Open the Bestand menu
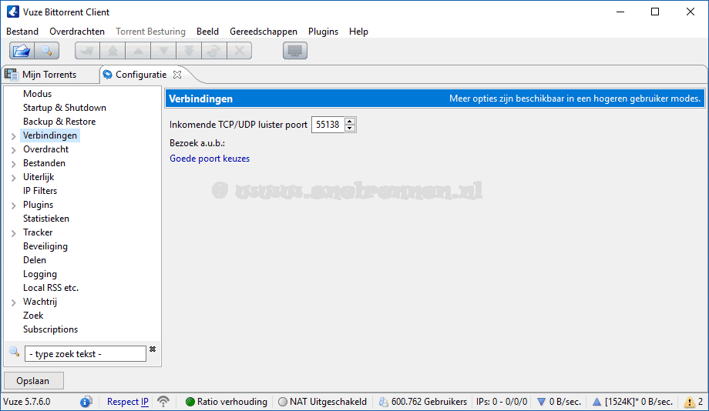Screen dimensions: 709x411 (22, 31)
